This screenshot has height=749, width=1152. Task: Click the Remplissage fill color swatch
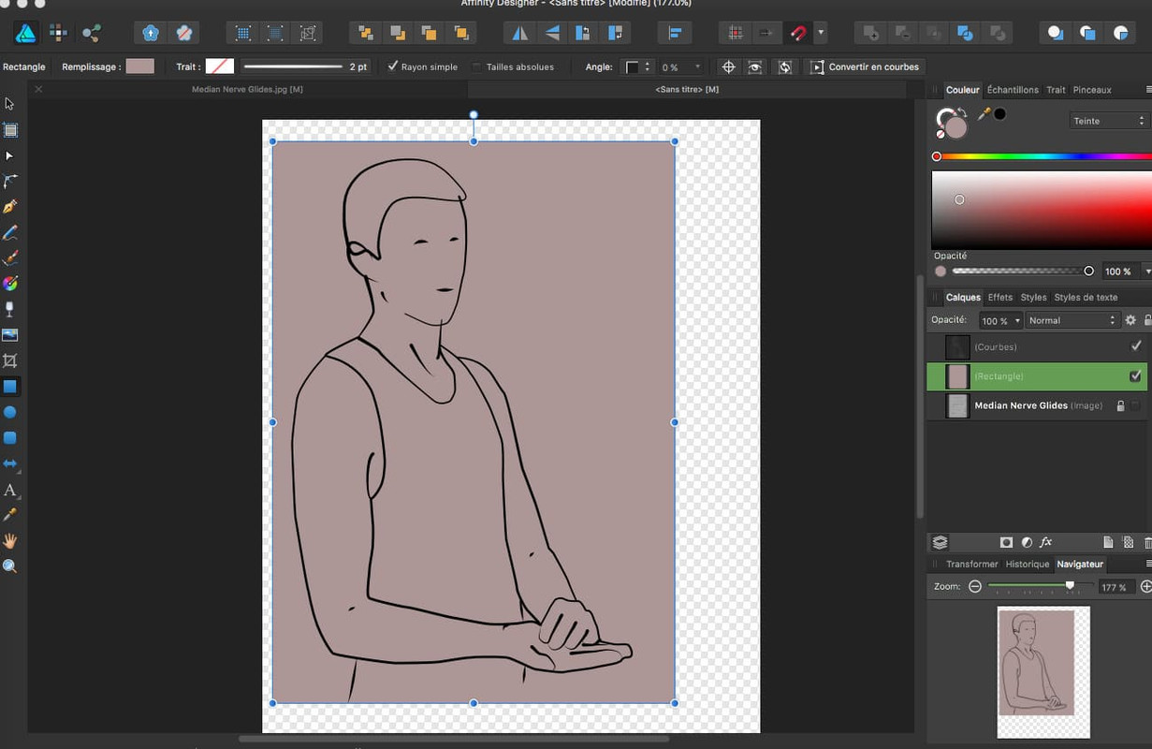point(140,66)
